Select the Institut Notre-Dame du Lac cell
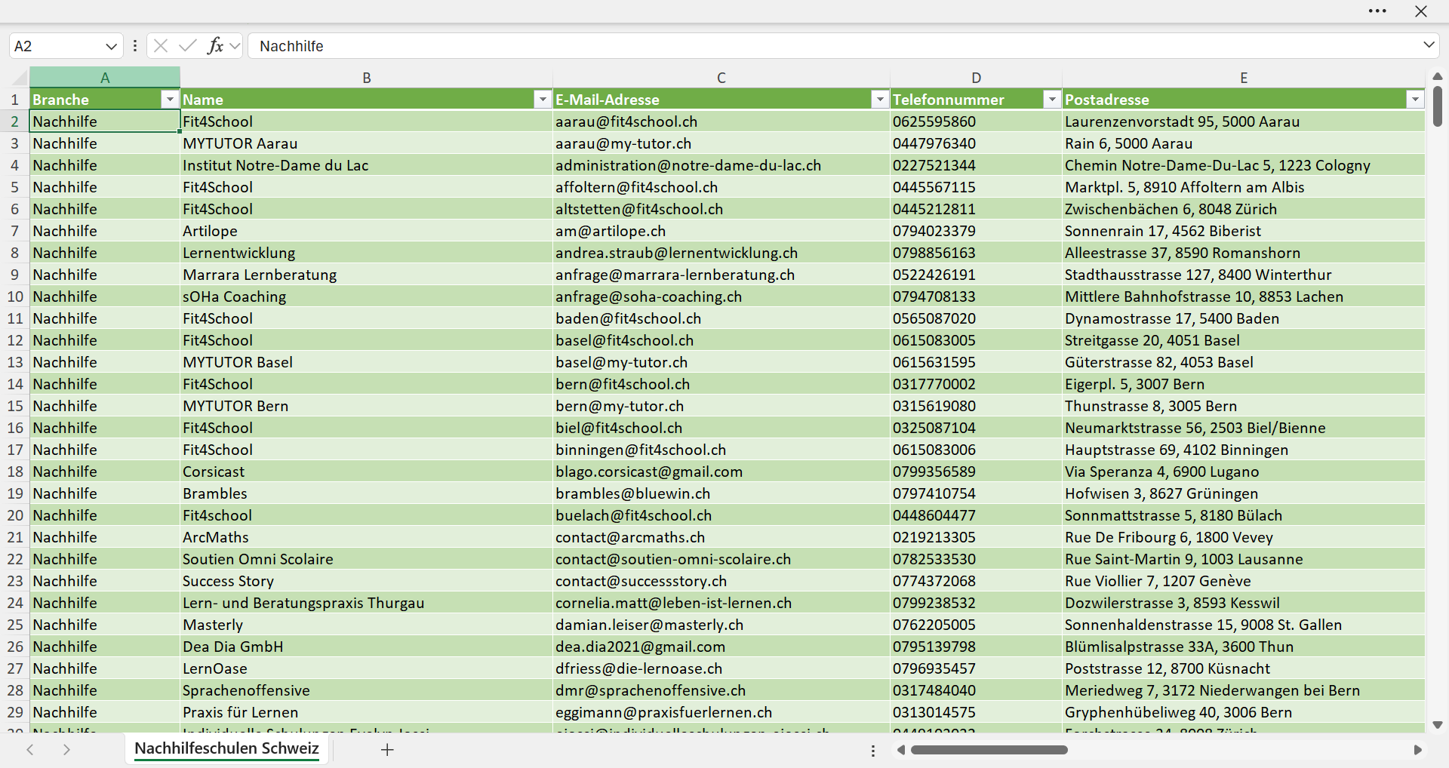Screen dimensions: 1449x768 [x=367, y=165]
